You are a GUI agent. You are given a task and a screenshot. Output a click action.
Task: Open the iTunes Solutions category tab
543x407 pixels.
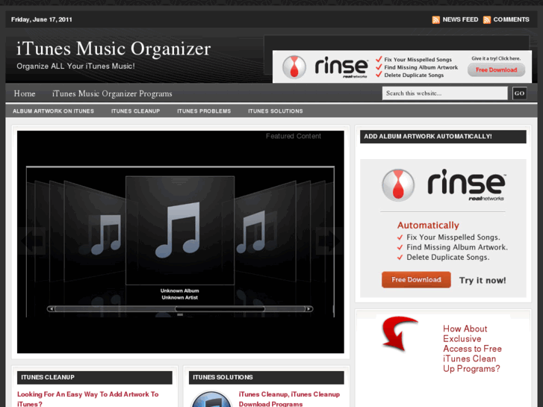click(276, 111)
